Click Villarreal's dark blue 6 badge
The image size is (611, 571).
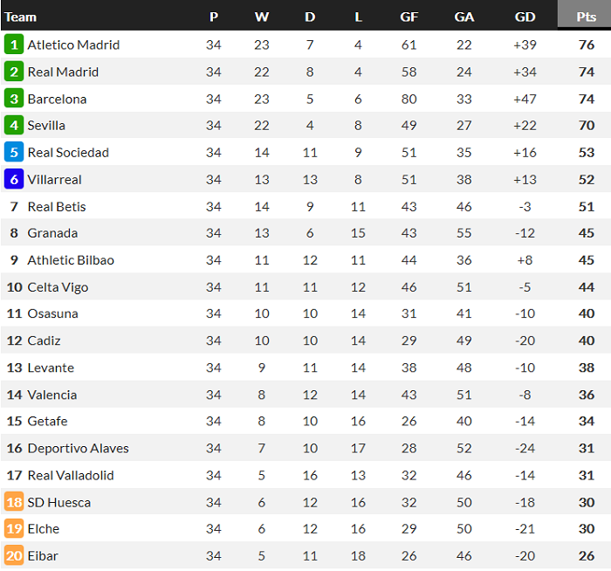click(x=14, y=179)
